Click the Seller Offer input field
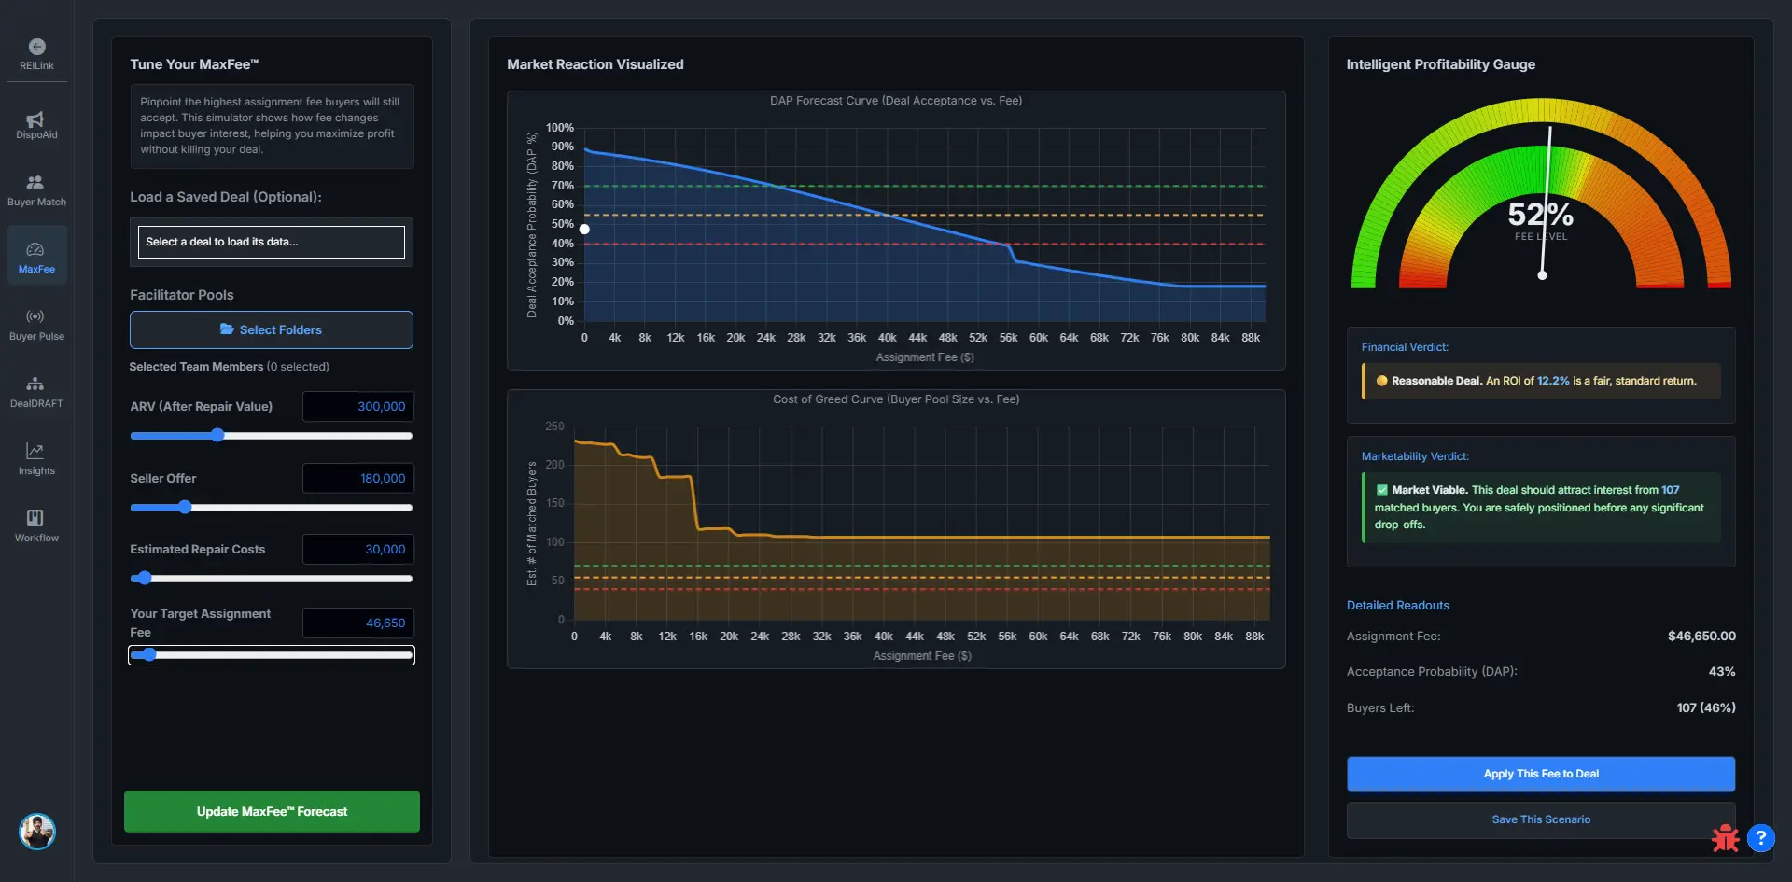 [357, 478]
